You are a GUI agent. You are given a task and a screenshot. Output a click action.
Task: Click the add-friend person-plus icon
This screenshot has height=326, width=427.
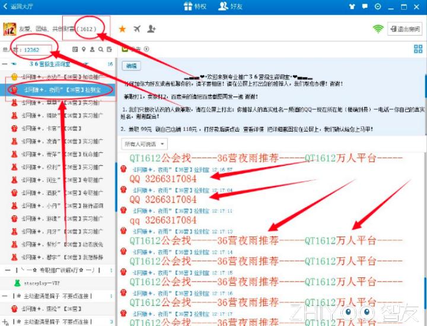coord(151,28)
